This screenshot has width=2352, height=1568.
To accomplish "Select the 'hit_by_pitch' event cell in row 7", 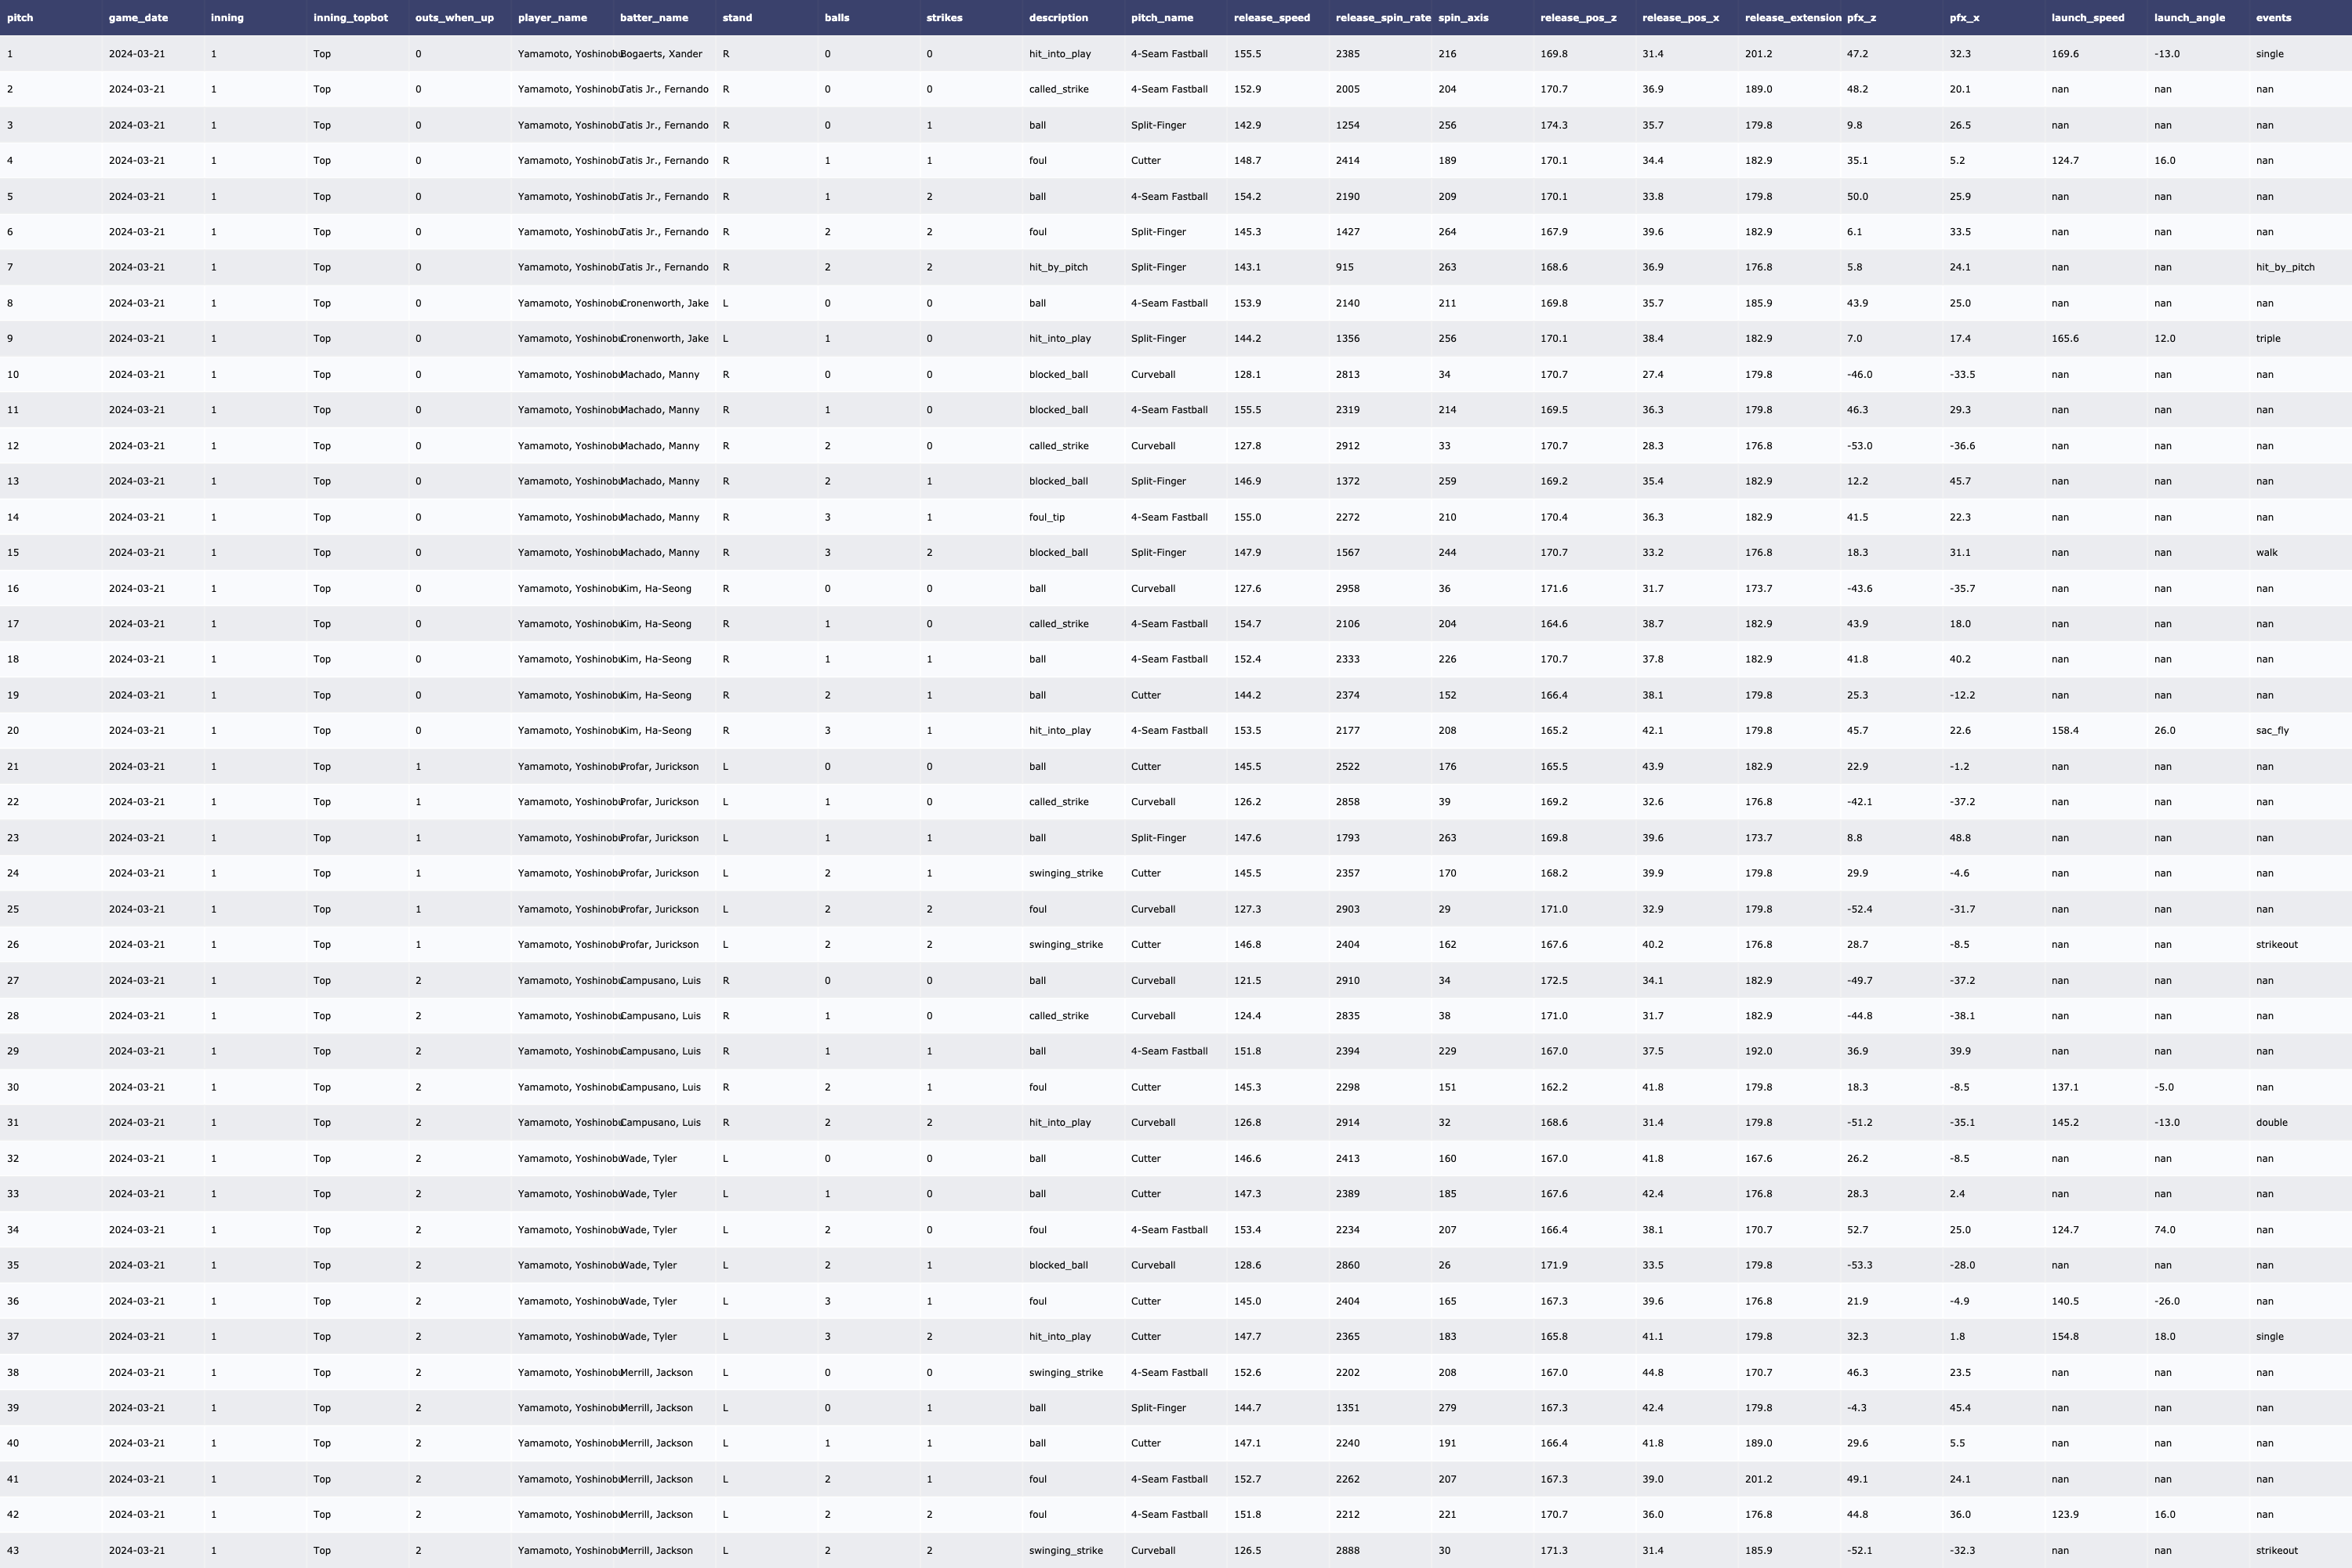I will click(x=2285, y=267).
